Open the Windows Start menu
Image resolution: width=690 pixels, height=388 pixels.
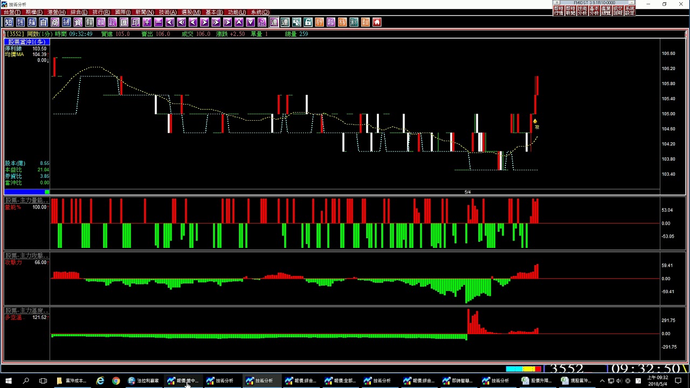click(8, 380)
